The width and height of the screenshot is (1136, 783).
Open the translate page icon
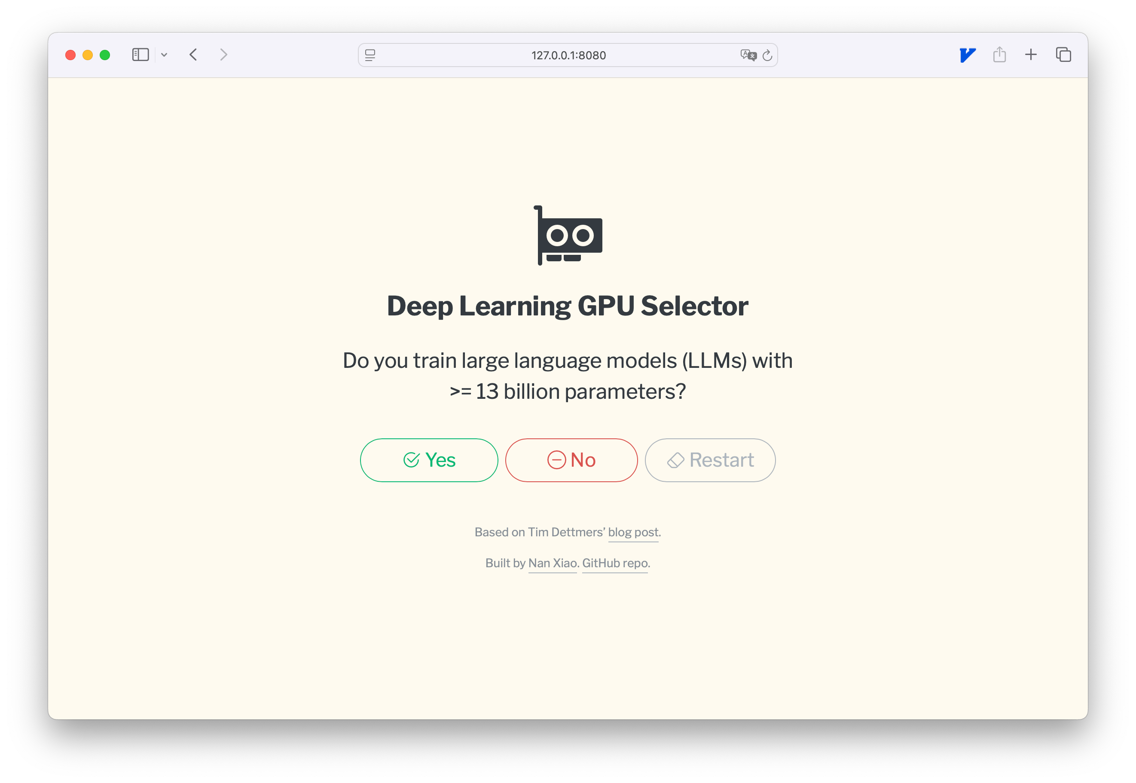pyautogui.click(x=748, y=55)
